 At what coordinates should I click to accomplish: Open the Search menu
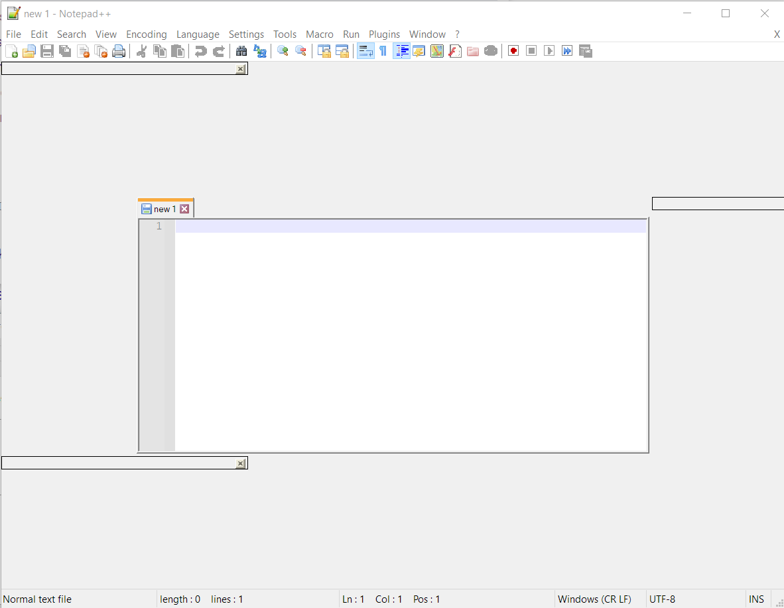72,34
